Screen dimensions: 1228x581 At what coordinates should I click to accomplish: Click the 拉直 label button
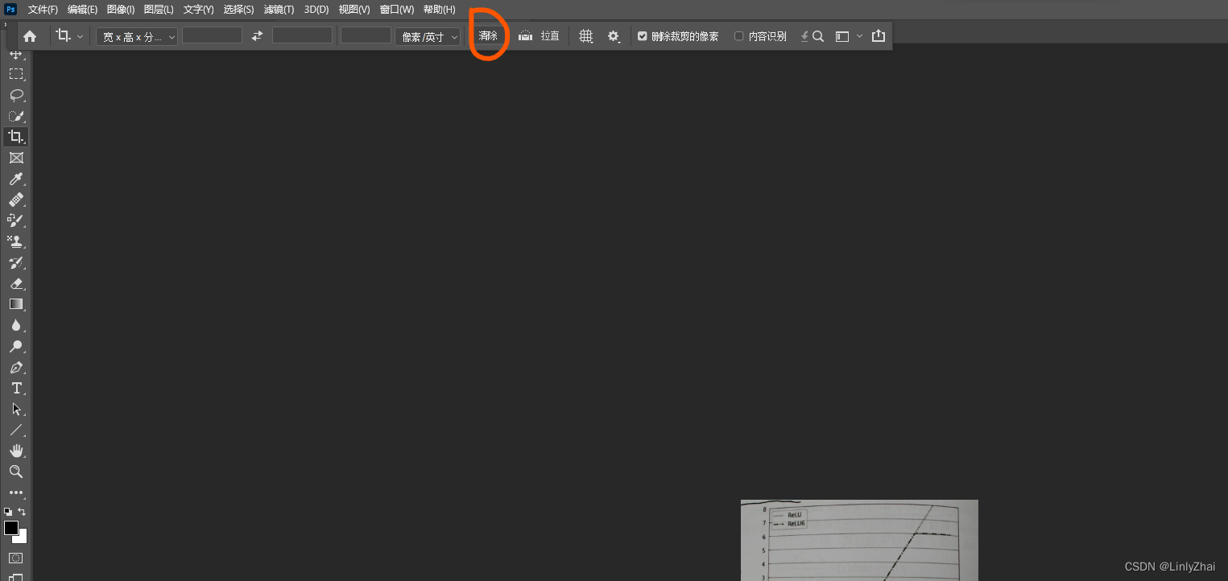(550, 36)
